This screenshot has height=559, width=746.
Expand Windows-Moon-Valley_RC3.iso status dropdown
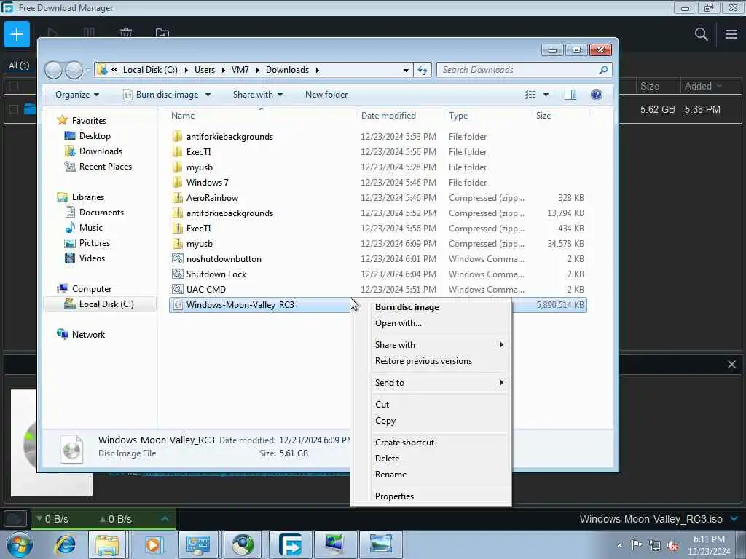tap(734, 518)
